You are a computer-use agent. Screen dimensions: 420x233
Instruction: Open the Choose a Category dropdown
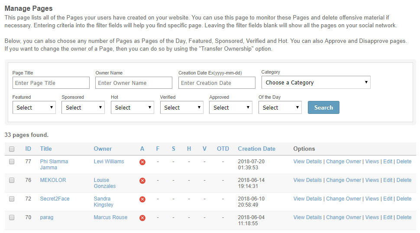[x=316, y=82]
